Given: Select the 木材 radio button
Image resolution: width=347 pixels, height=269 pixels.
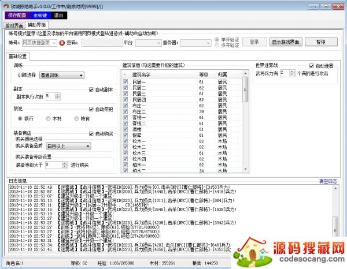Looking at the screenshot, I should point(49,118).
